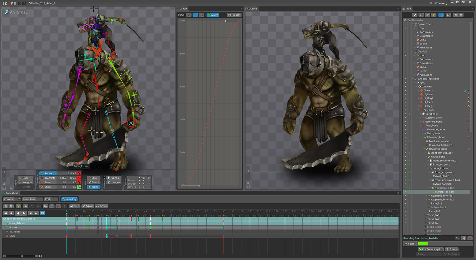Click the Freeze button
This screenshot has height=260, width=476.
click(452, 249)
